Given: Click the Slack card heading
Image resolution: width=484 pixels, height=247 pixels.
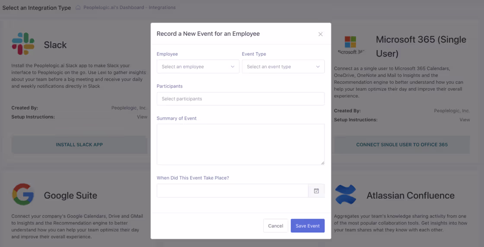Looking at the screenshot, I should [x=55, y=45].
